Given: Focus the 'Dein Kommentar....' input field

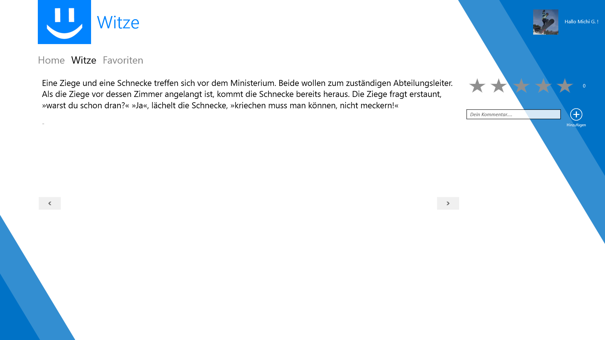Looking at the screenshot, I should click(x=513, y=114).
